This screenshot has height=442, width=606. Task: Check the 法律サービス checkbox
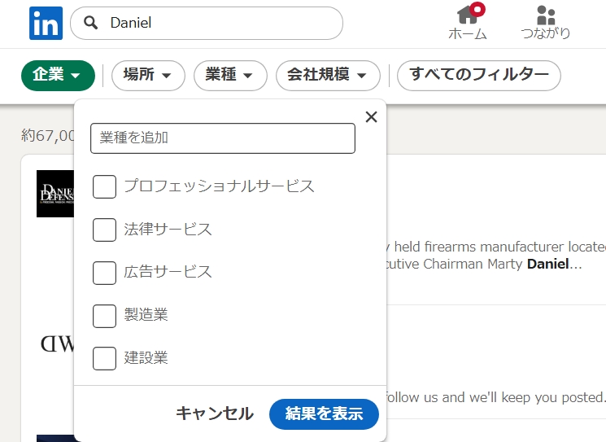[x=104, y=230]
